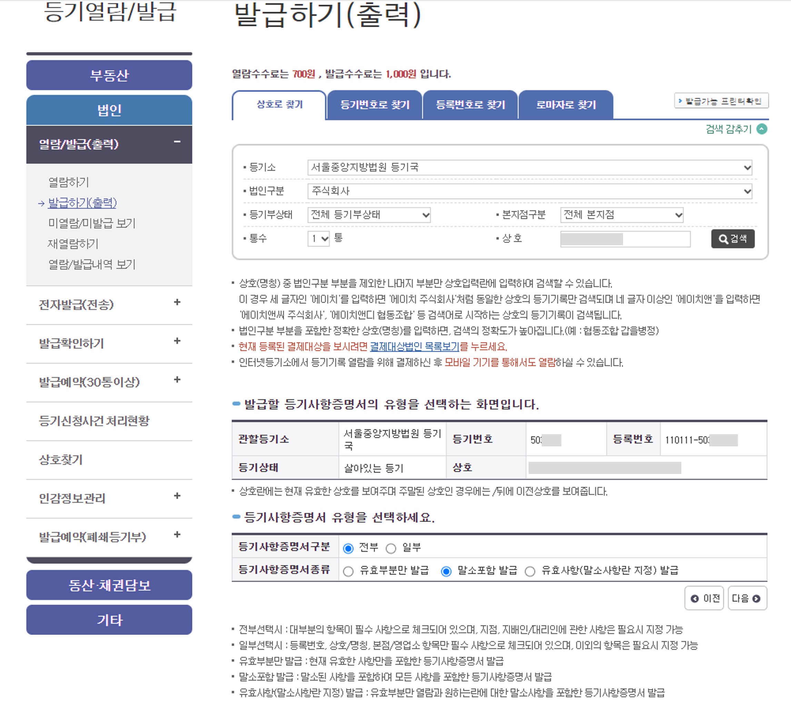Switch to the 로마자로 찾기 tab
Screen dimensions: 791x715
tap(566, 105)
